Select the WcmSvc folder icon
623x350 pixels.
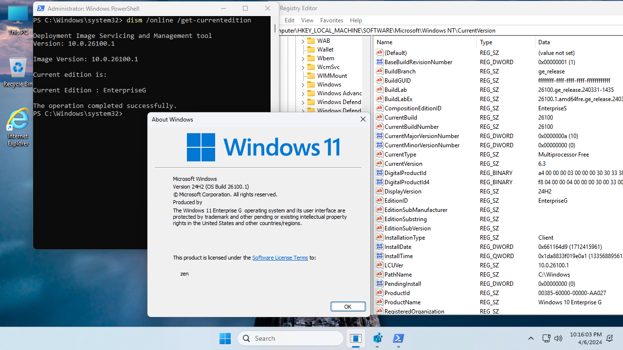pos(311,67)
